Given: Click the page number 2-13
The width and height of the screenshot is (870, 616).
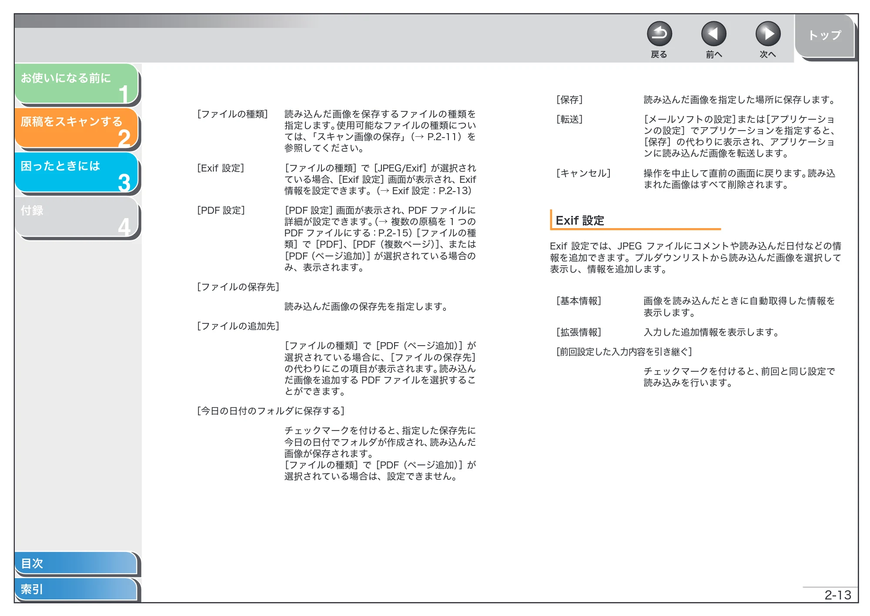Looking at the screenshot, I should (x=838, y=595).
